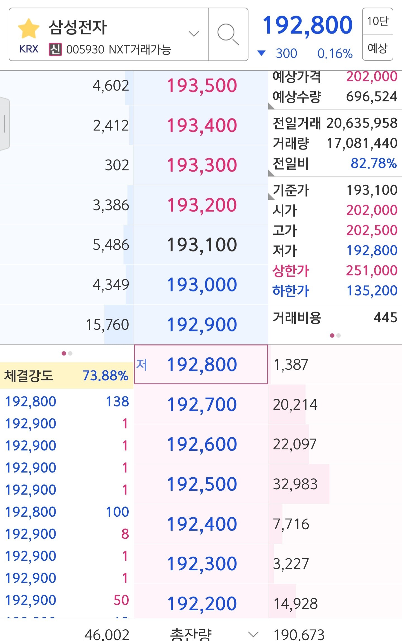Tap the 저 low-price marker

pyautogui.click(x=142, y=365)
